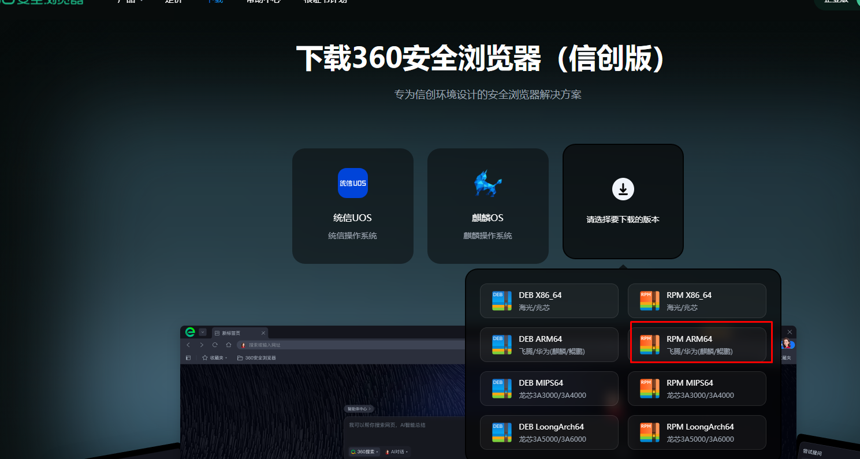
Task: Download the RPM MIPS64 package
Action: pyautogui.click(x=697, y=389)
